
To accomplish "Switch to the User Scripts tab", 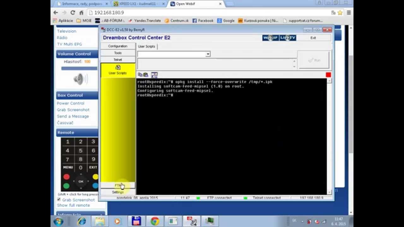I will 147,46.
